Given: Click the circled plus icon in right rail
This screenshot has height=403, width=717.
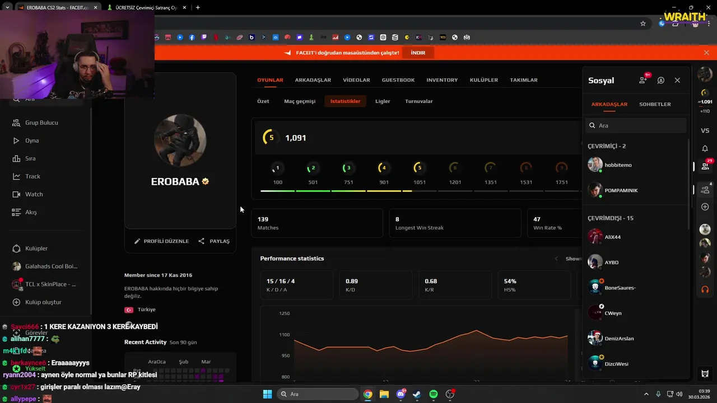Looking at the screenshot, I should pos(705,207).
